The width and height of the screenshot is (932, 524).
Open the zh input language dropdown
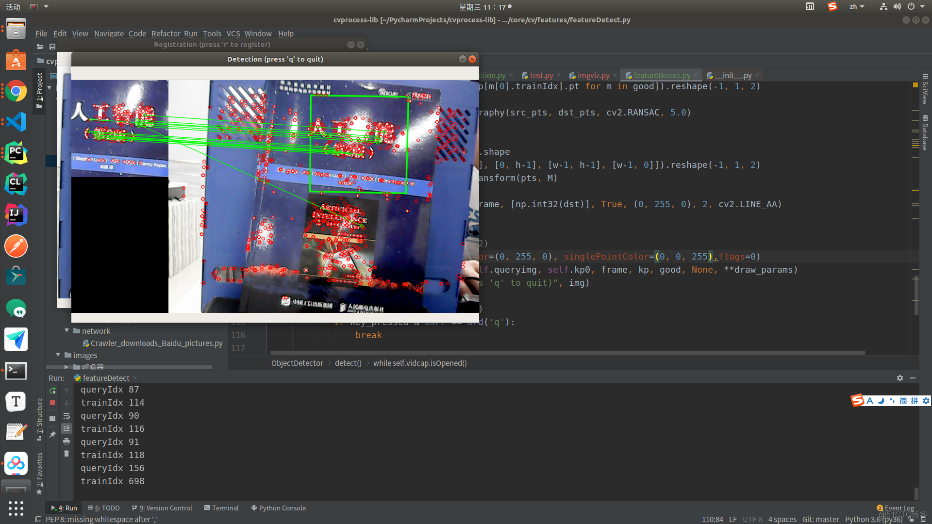857,6
